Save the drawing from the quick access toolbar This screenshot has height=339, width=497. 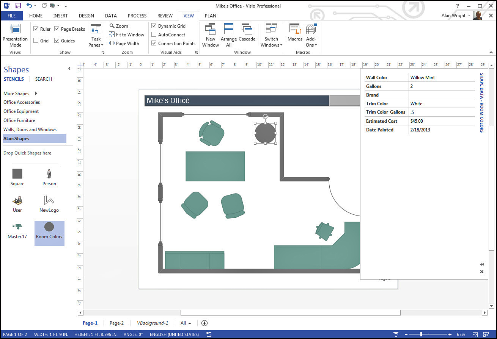18,6
